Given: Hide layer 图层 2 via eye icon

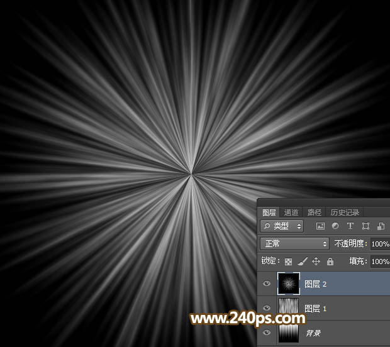Looking at the screenshot, I should (x=267, y=284).
